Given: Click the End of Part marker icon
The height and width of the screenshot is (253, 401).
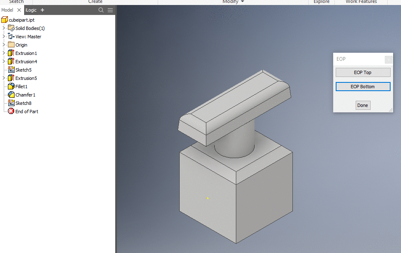Looking at the screenshot, I should point(10,111).
